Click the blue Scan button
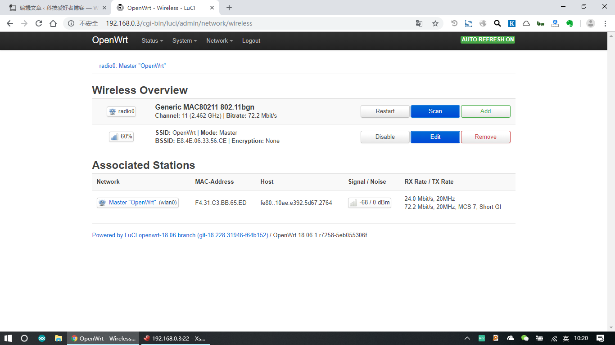The image size is (615, 345). 435,111
